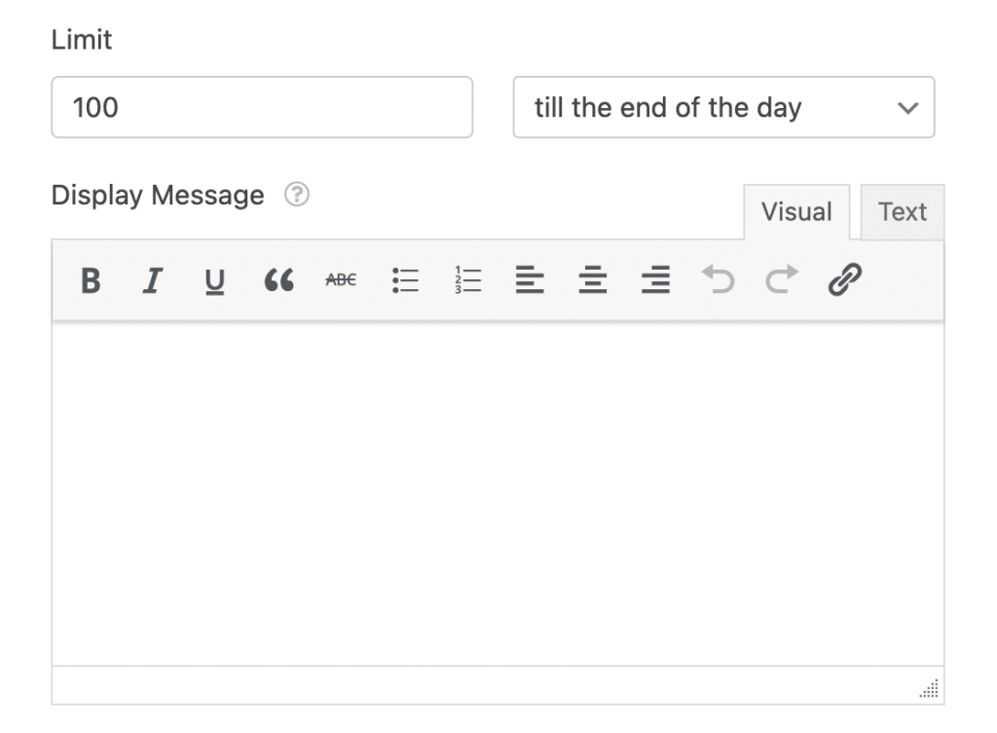The height and width of the screenshot is (733, 997).
Task: Insert a blockquote
Action: pos(277,280)
